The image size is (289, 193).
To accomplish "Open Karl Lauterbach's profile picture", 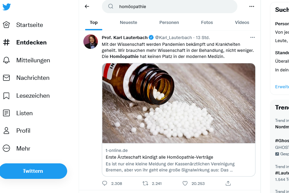I will (91, 41).
